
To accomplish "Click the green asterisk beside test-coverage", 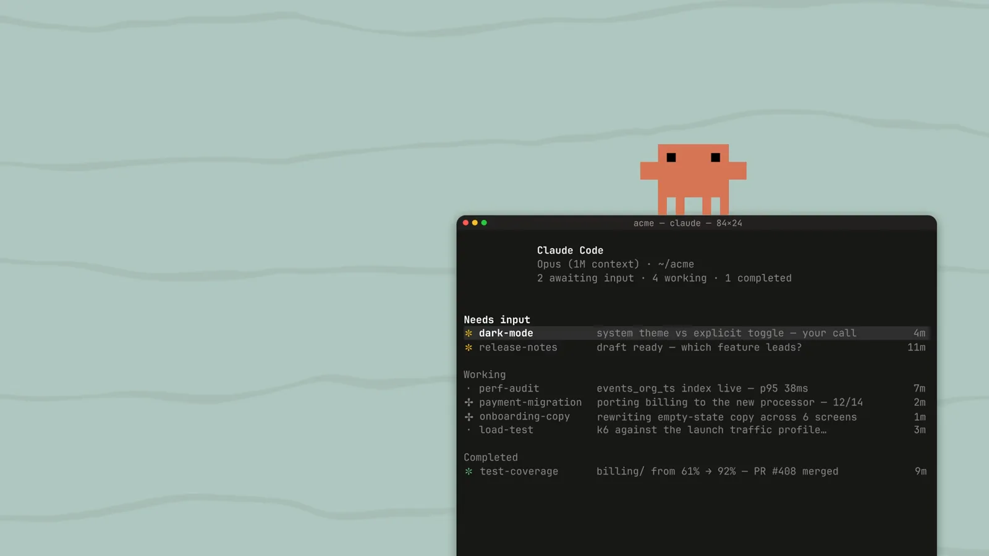I will pos(469,471).
